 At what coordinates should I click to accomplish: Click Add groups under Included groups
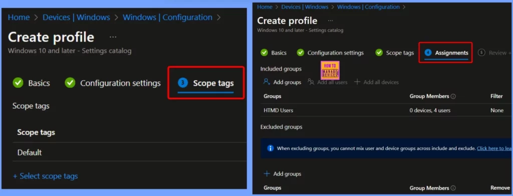click(x=283, y=82)
